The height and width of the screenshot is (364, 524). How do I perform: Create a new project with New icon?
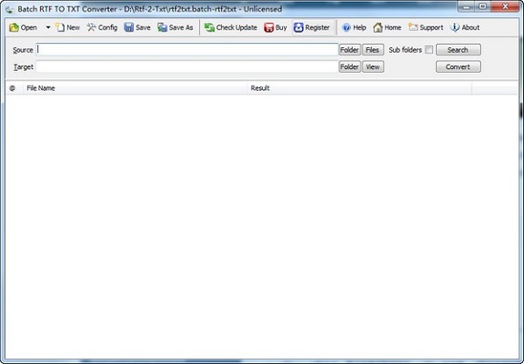pos(60,27)
